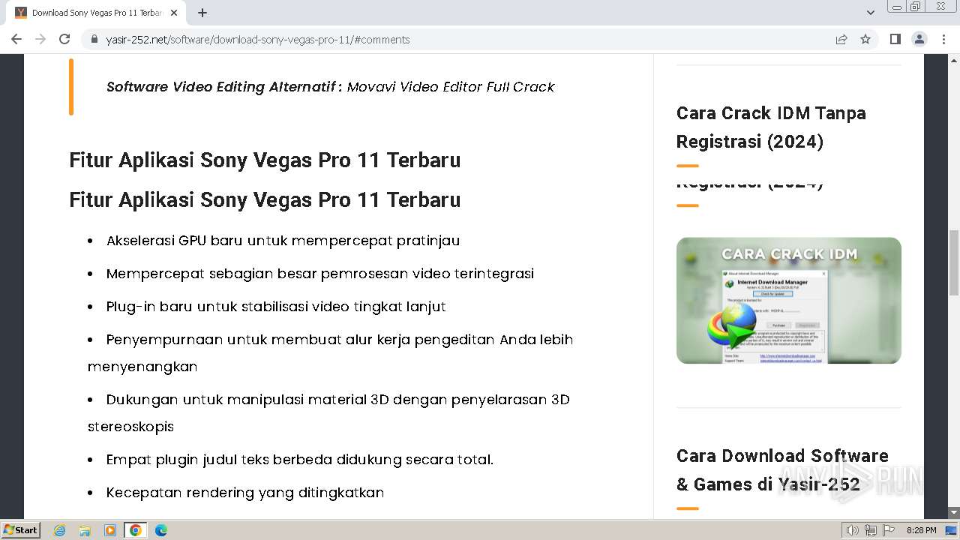This screenshot has height=540, width=960.
Task: Select the Download Sony Vegas Pro 11 tab
Action: tap(96, 13)
